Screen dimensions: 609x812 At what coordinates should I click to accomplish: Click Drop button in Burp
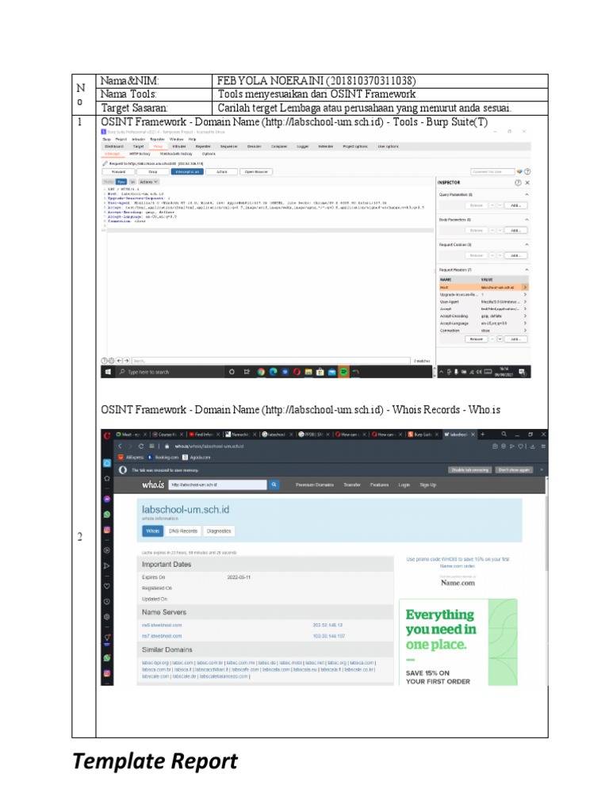pyautogui.click(x=153, y=172)
